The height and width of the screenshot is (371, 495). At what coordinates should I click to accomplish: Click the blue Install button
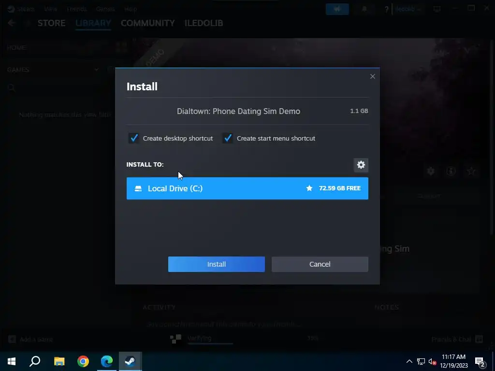coord(216,264)
